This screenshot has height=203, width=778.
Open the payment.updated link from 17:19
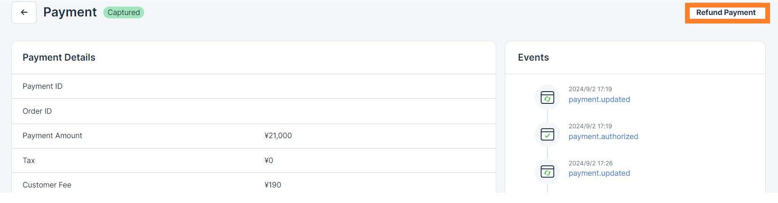pyautogui.click(x=599, y=100)
